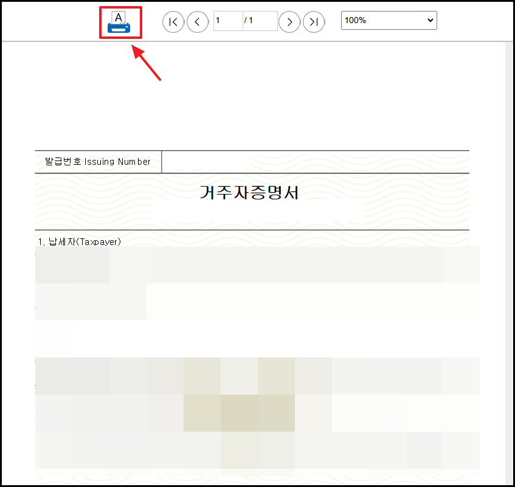
Task: Click the '거주자증명서' document title
Action: (x=249, y=193)
